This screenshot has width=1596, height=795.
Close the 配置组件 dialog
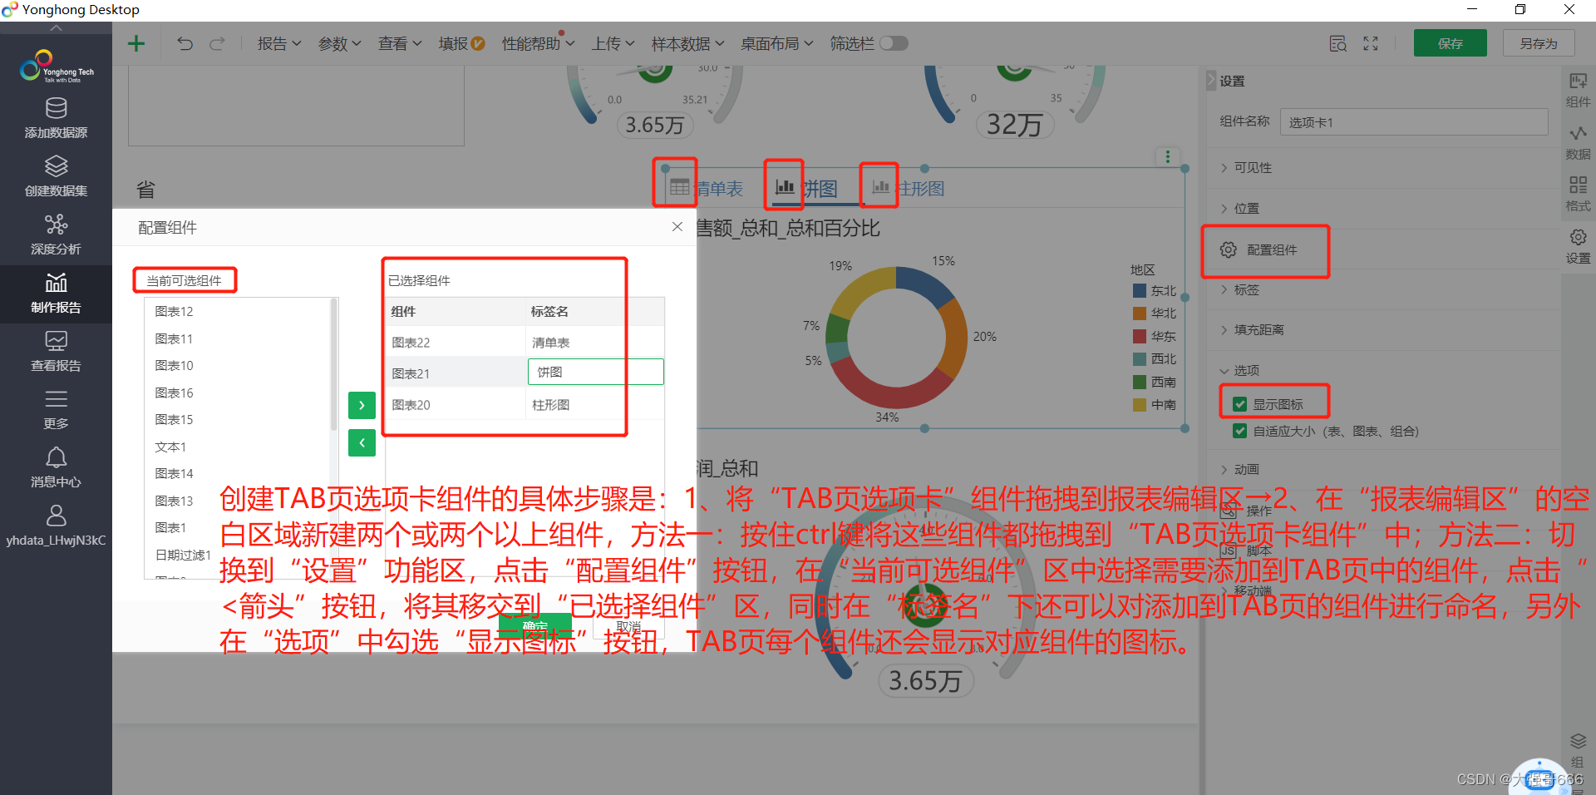tap(677, 226)
